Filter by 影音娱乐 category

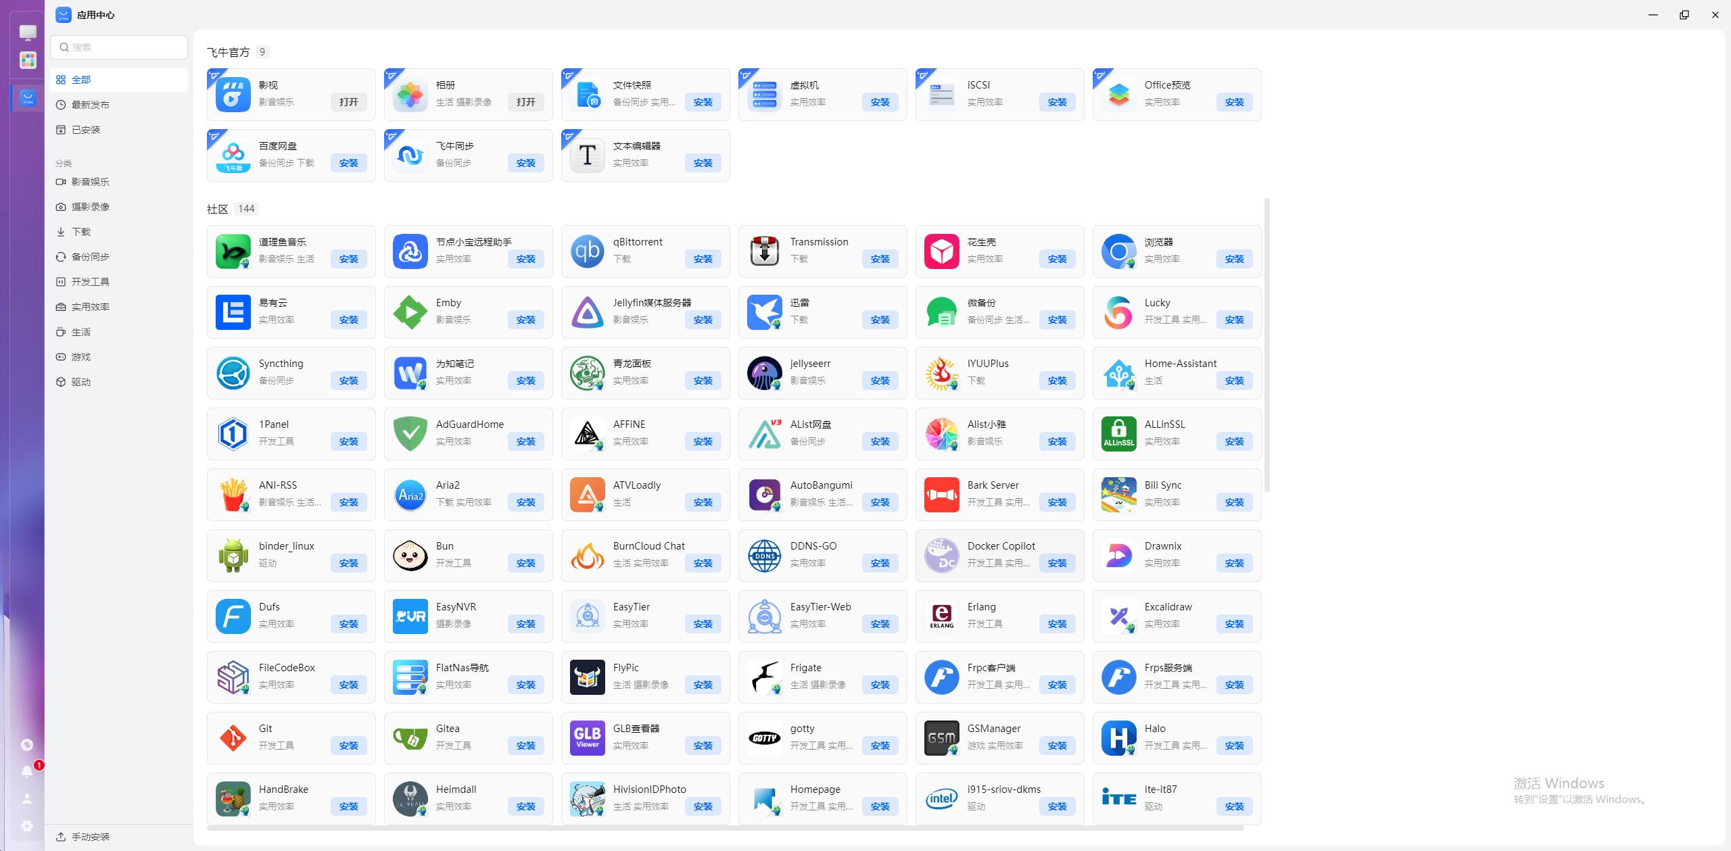point(90,182)
